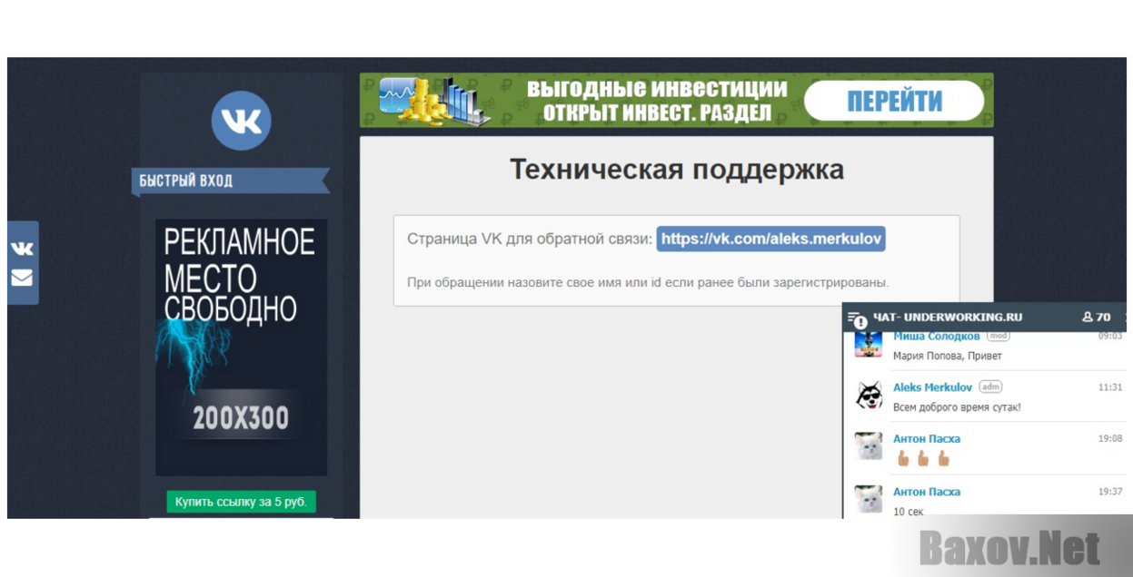Image resolution: width=1133 pixels, height=577 pixels.
Task: Click the При обращении назовите свое имя text
Action: [648, 282]
